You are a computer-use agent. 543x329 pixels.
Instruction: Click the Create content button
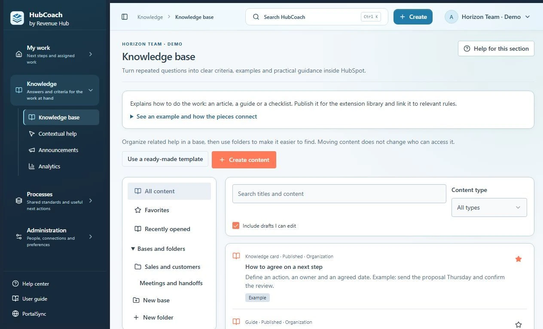[244, 159]
